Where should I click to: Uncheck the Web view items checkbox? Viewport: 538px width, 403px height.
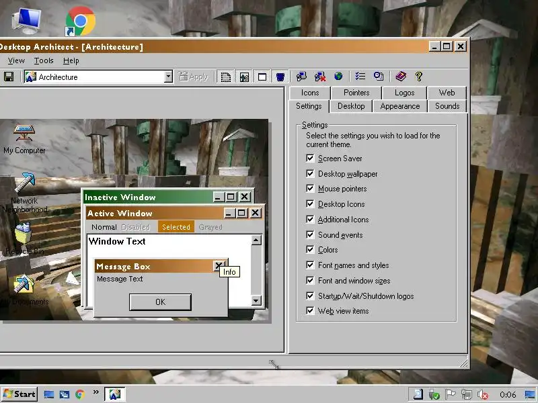(x=310, y=310)
